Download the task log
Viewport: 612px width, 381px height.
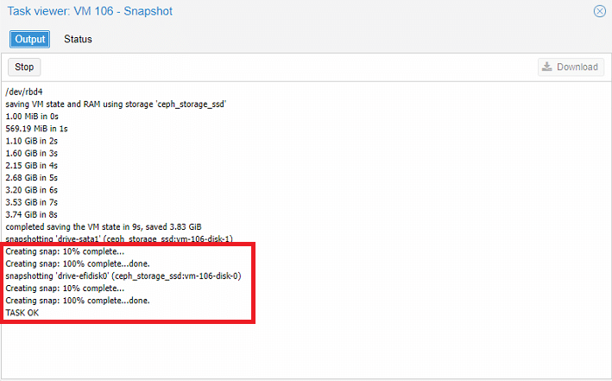coord(571,67)
